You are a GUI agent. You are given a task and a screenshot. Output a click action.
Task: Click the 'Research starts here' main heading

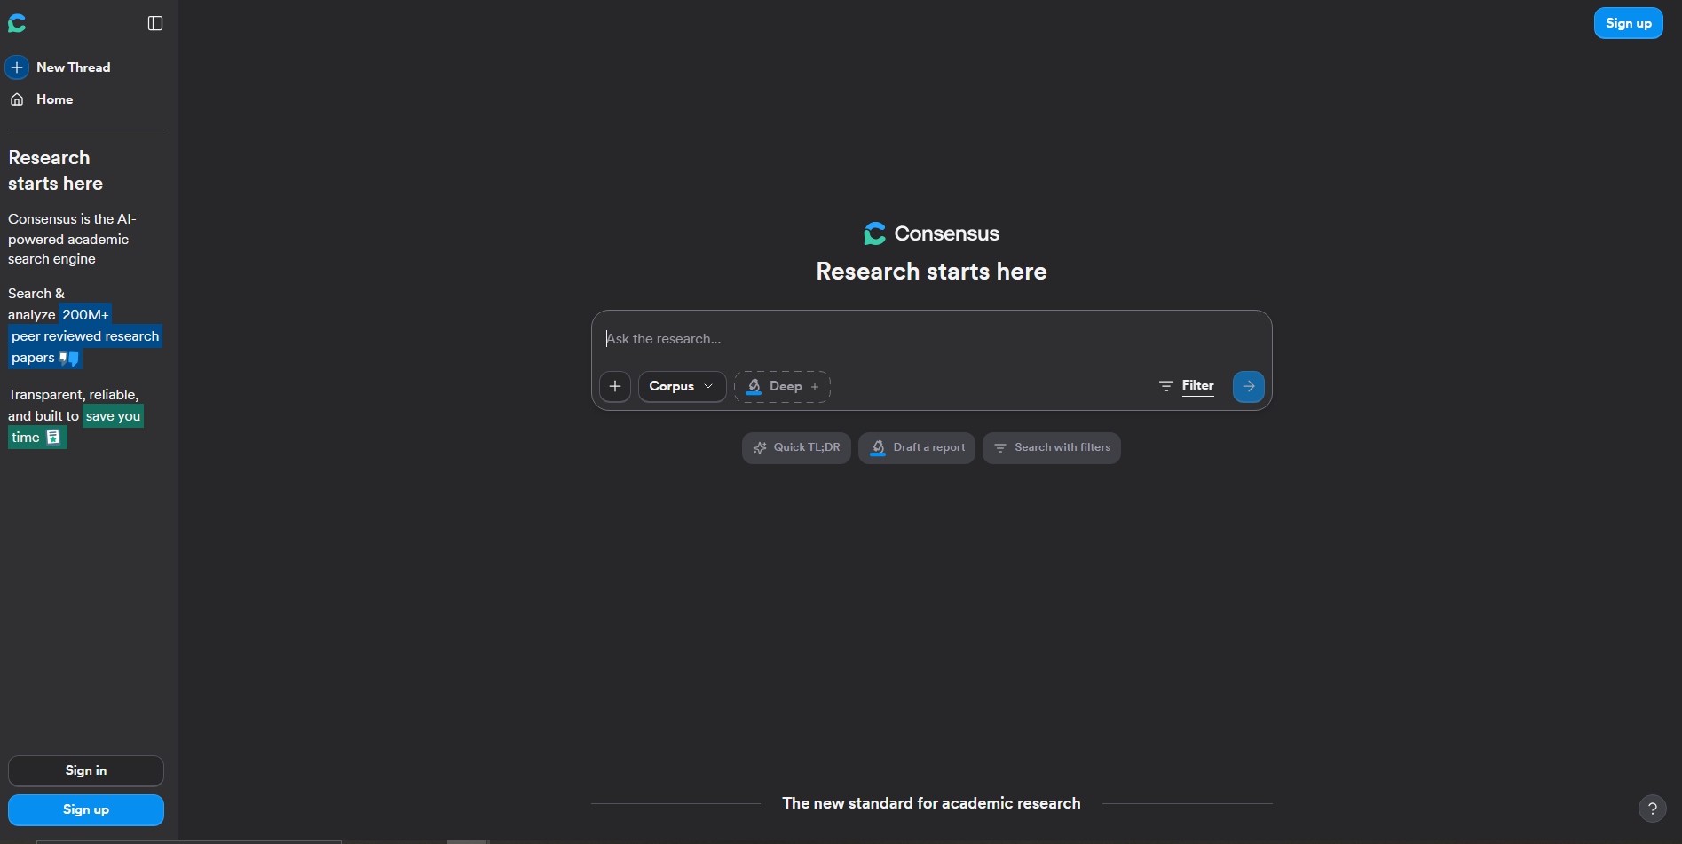(x=931, y=272)
